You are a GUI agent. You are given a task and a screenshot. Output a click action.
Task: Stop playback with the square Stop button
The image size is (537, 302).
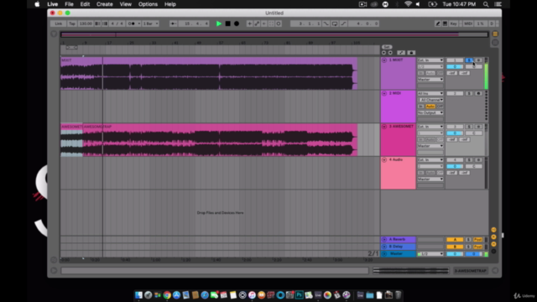(x=227, y=23)
